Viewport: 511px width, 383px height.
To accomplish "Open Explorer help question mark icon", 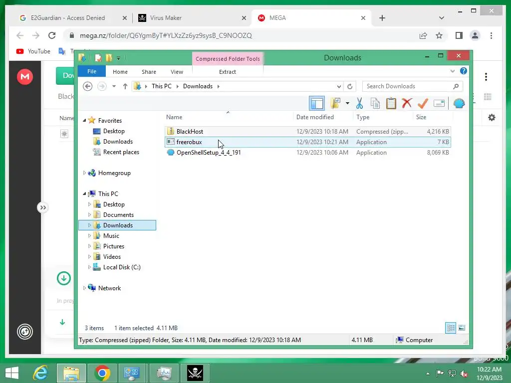I will [464, 71].
